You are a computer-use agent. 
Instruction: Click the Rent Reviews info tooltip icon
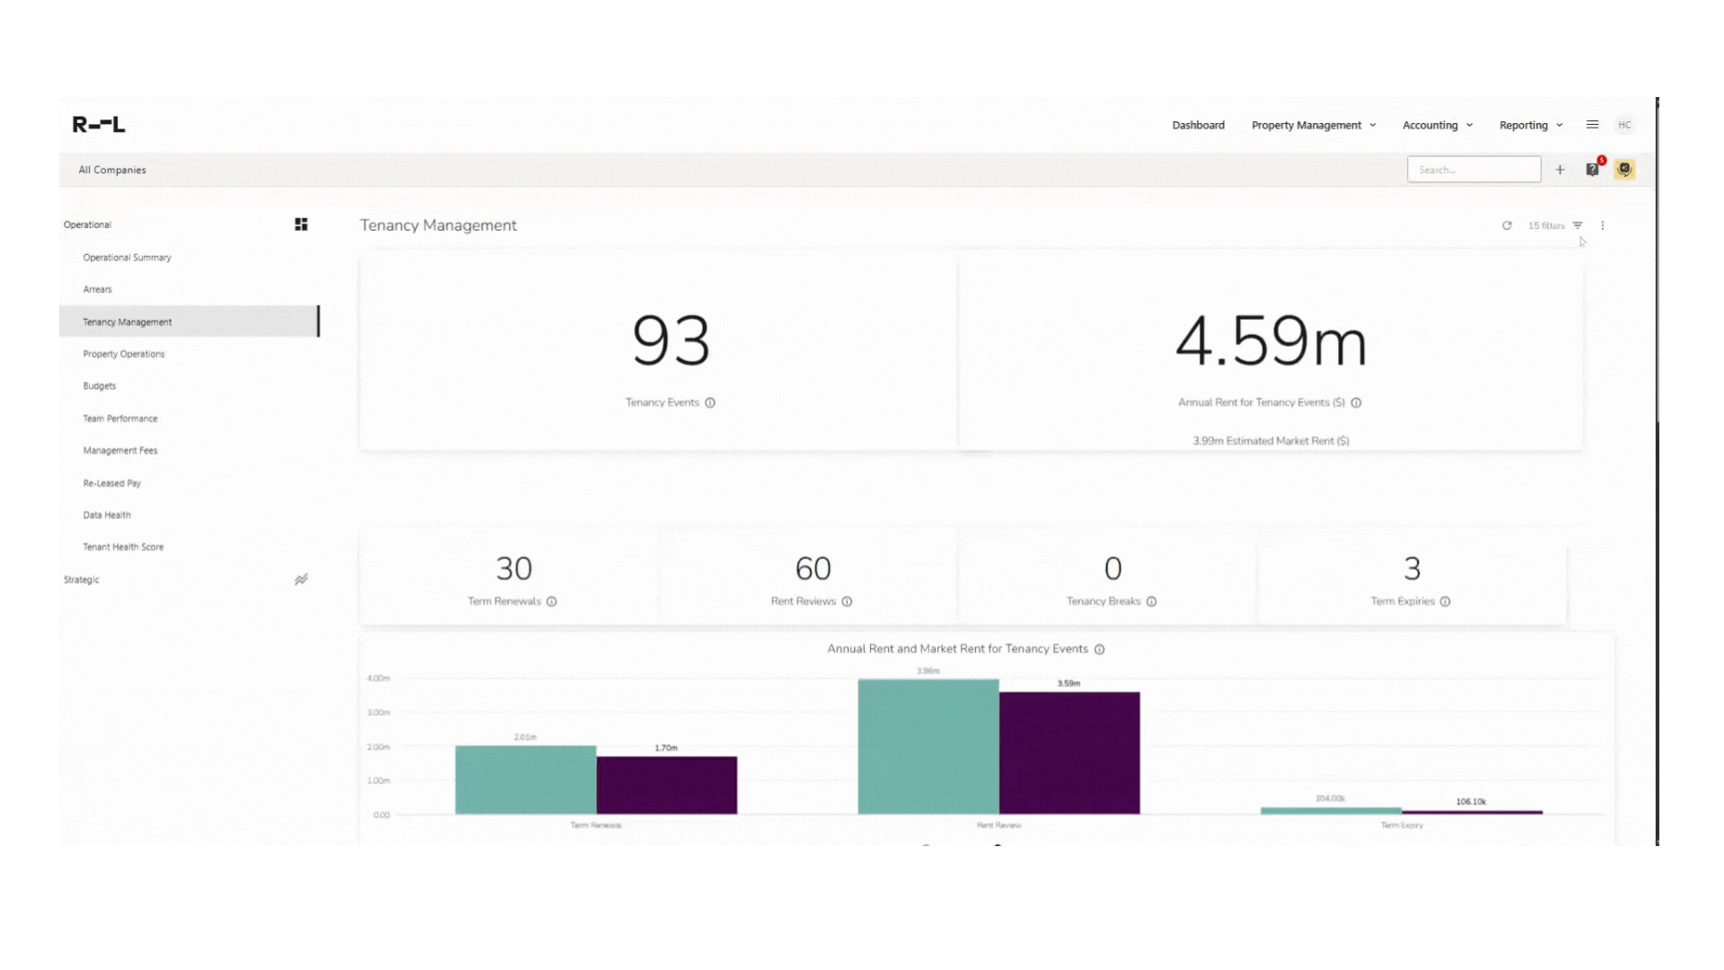[x=848, y=602]
